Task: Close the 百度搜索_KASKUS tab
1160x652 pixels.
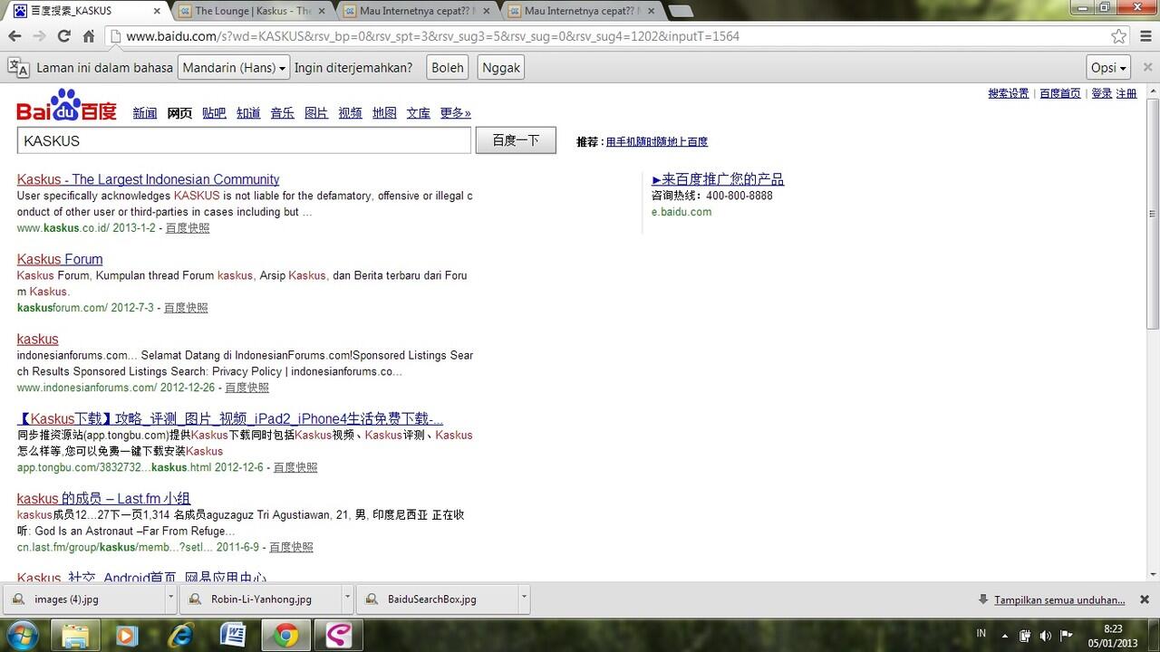Action: 157,11
